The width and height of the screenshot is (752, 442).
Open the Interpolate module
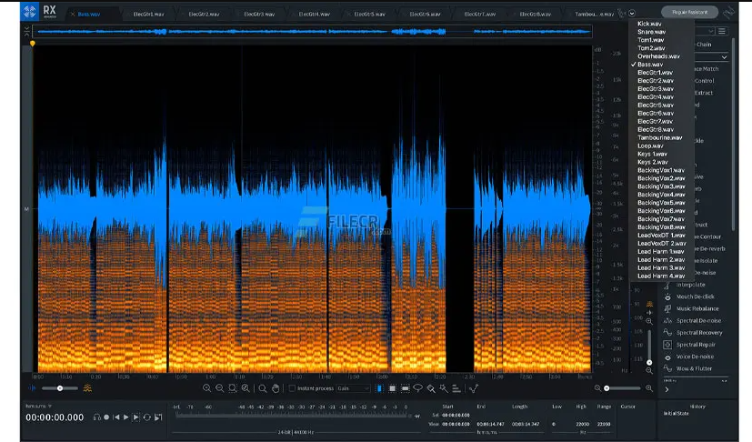click(x=690, y=285)
